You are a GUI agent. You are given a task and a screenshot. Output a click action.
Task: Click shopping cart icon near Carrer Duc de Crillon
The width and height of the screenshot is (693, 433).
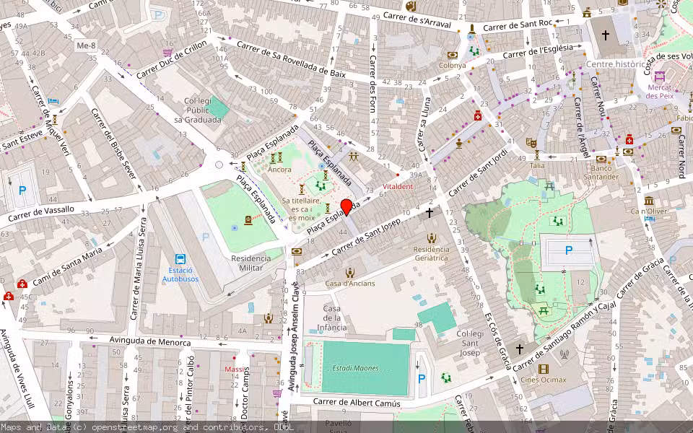tap(167, 53)
